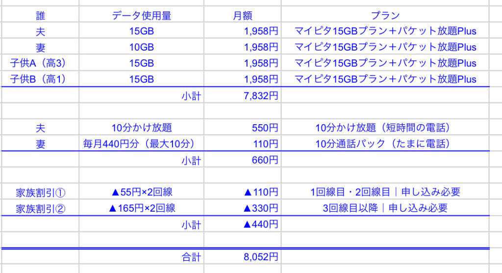The height and width of the screenshot is (273, 502).
Task: Select the 子供A（高3） cell
Action: [x=40, y=63]
